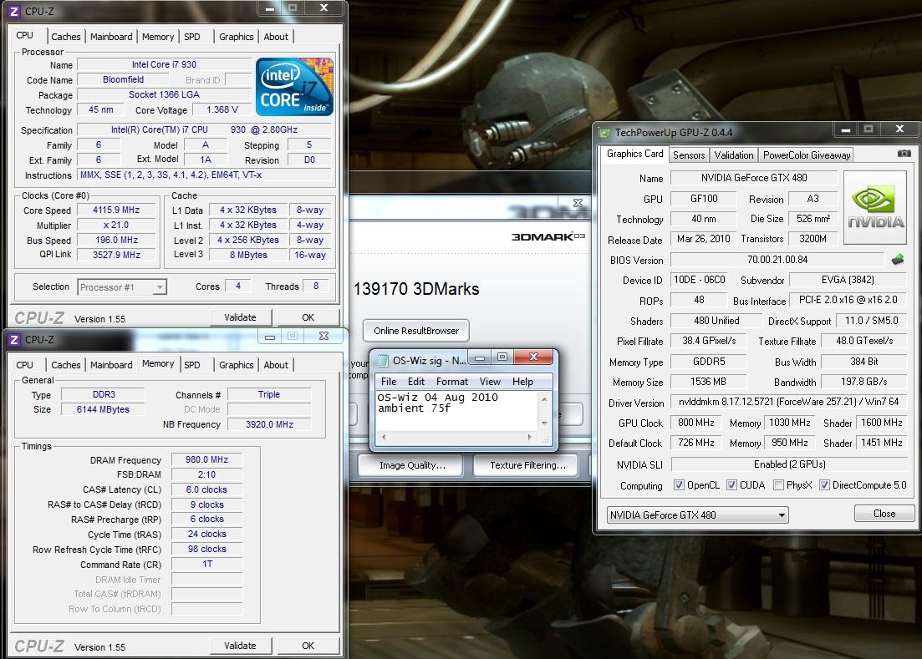Screen dimensions: 922x659
Task: Click OK in the lower CPU-Z window
Action: pyautogui.click(x=308, y=646)
